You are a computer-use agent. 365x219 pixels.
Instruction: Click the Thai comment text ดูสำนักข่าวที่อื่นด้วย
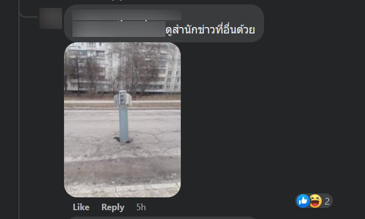point(210,30)
